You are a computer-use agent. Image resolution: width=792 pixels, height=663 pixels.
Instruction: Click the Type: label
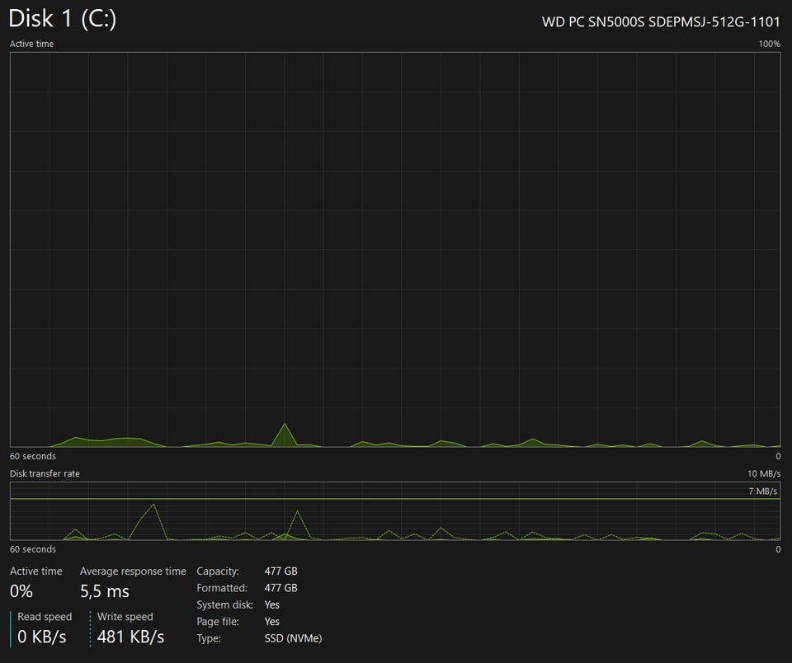coord(209,638)
